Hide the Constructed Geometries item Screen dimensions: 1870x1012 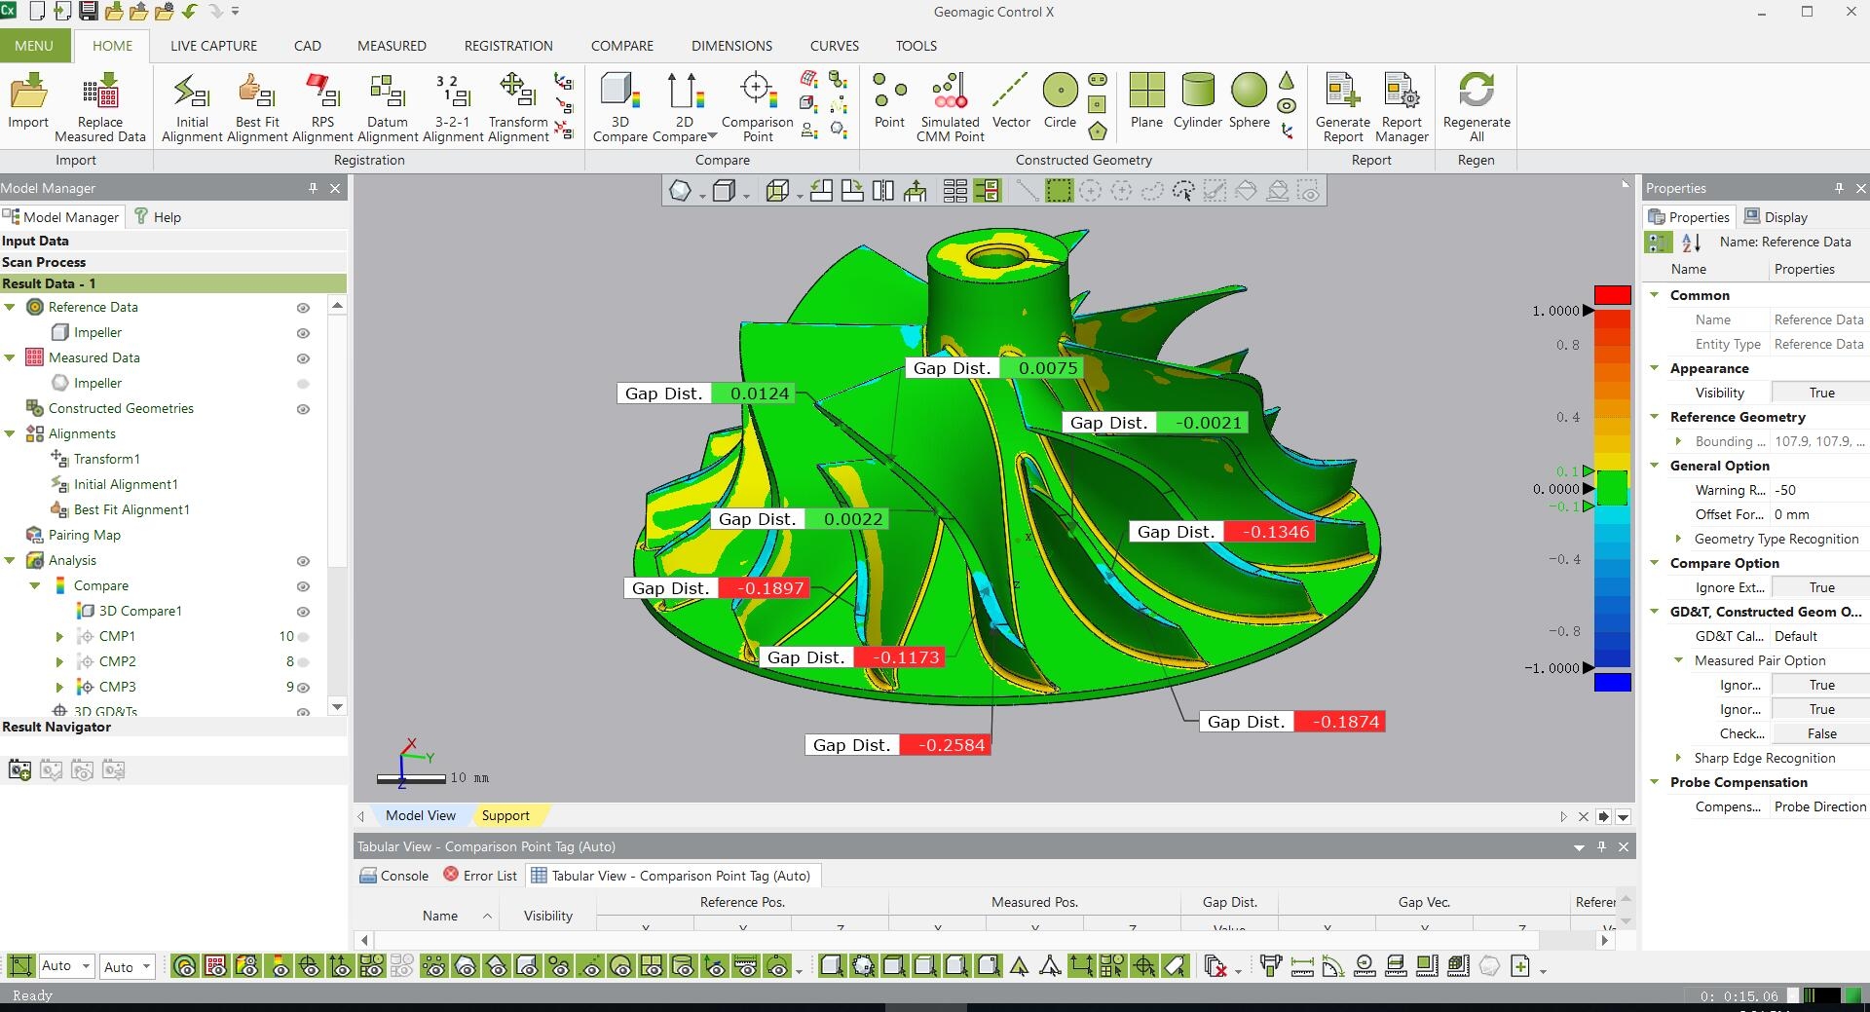[303, 409]
